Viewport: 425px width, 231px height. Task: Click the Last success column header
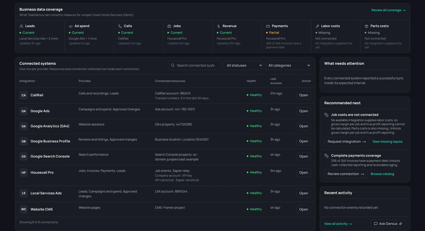(x=276, y=81)
